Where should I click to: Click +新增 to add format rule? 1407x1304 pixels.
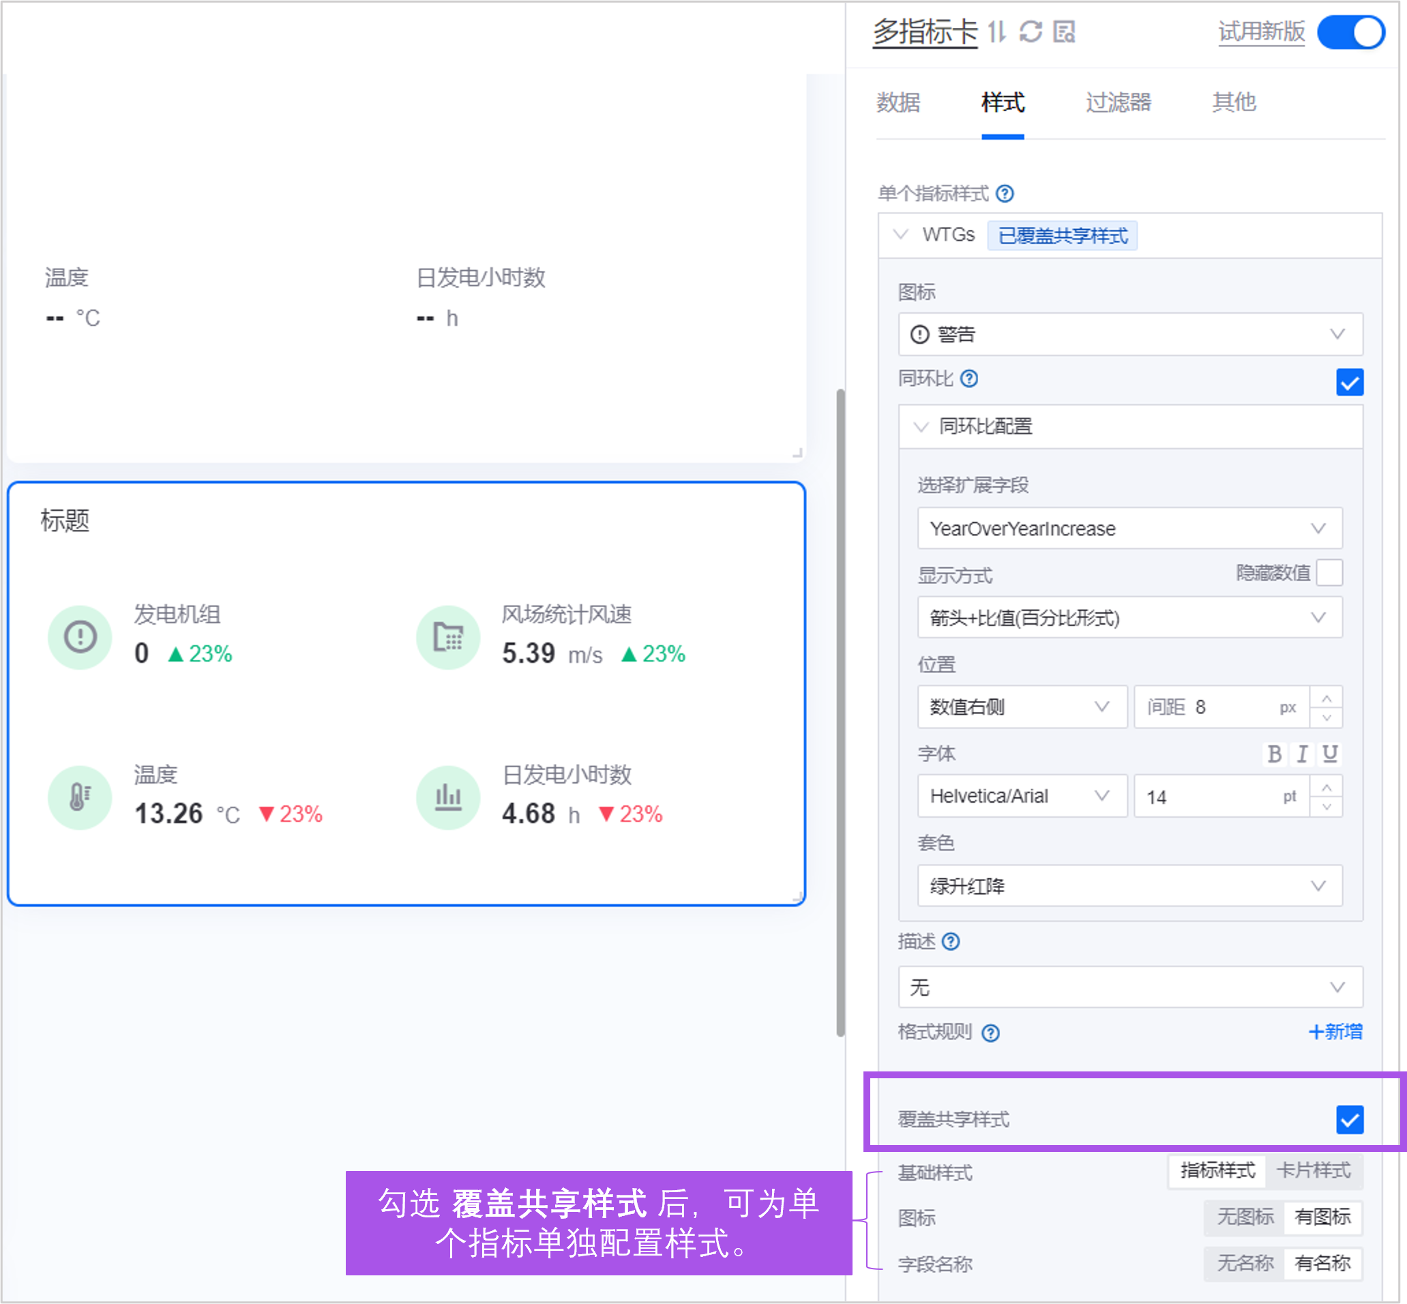(1335, 1032)
